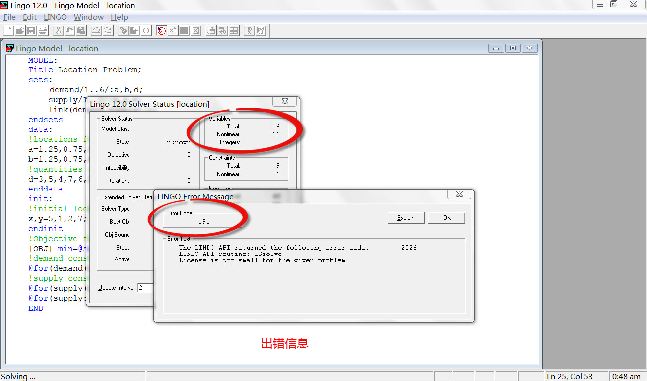Click the Open file toolbar icon
Screen dimensions: 647x381
[x=20, y=31]
